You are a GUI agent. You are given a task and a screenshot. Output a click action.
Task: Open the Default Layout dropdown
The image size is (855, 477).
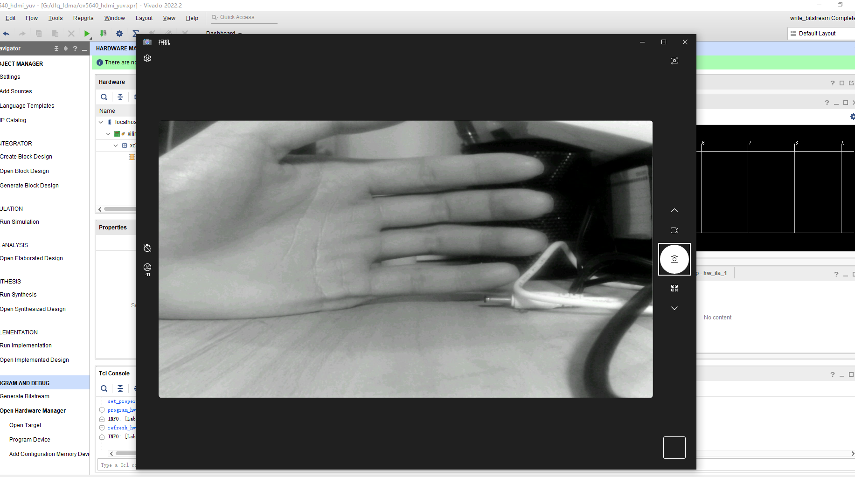(x=821, y=34)
